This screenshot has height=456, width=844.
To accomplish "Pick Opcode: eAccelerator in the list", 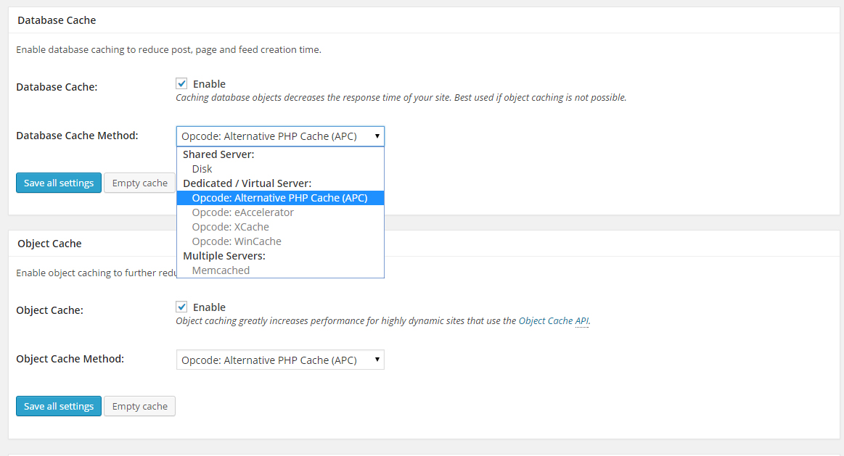I will click(x=242, y=212).
